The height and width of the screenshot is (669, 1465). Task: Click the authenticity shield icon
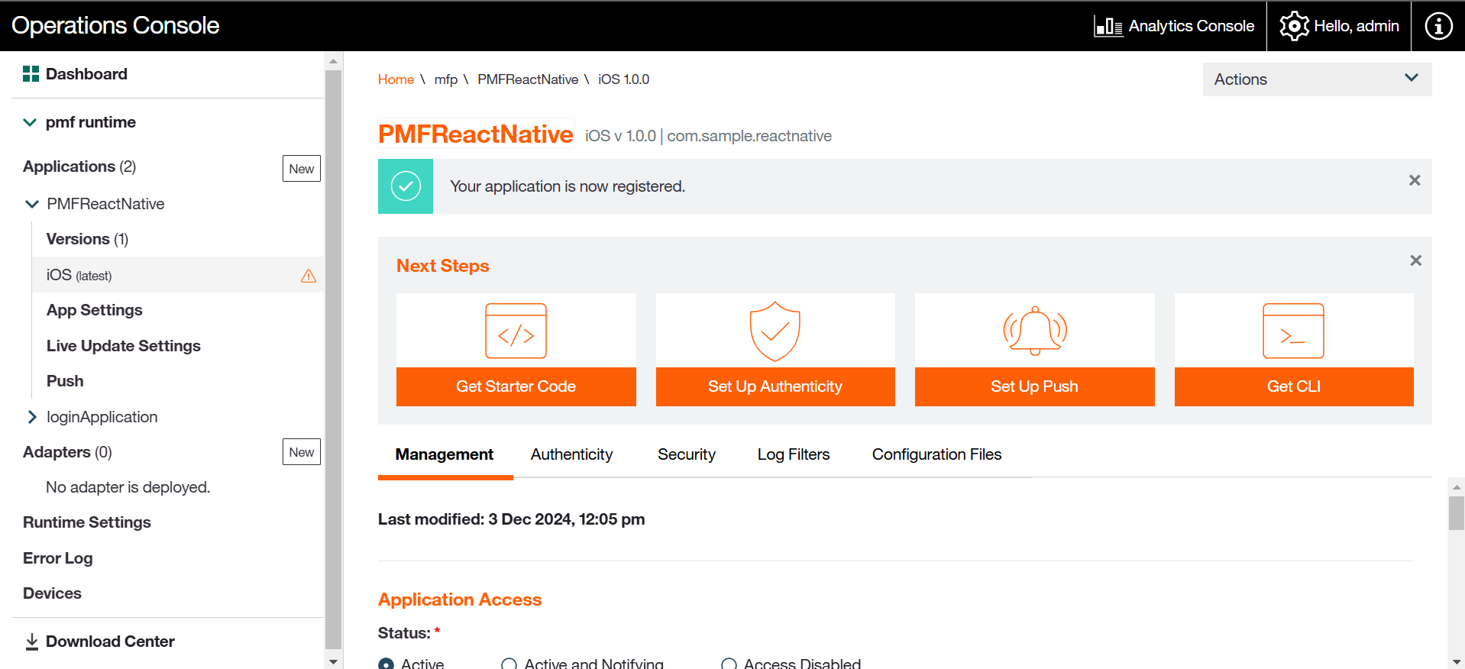tap(775, 331)
